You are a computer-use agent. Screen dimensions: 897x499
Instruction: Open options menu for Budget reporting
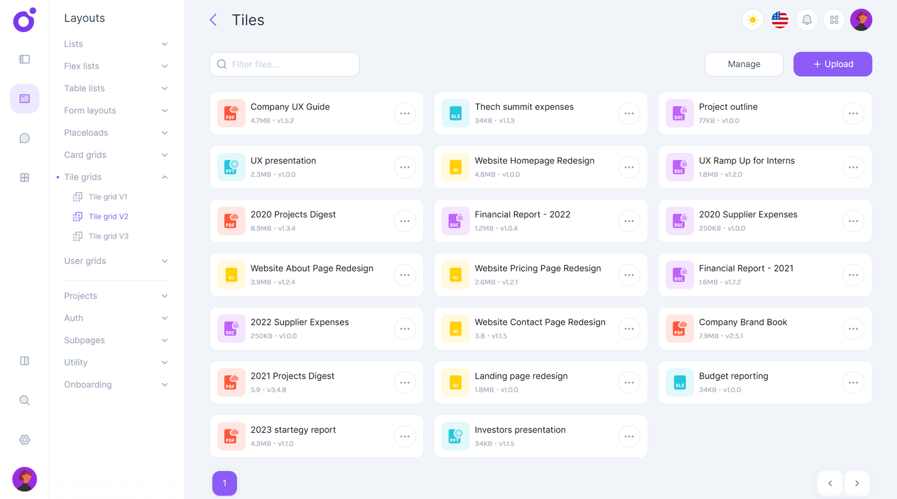[853, 383]
